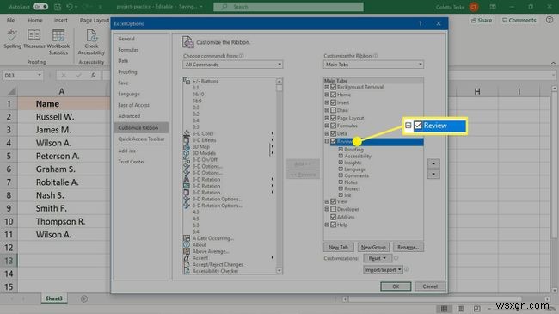The height and width of the screenshot is (314, 559).
Task: Click the commands list scrollbar down arrow
Action: coord(279,271)
